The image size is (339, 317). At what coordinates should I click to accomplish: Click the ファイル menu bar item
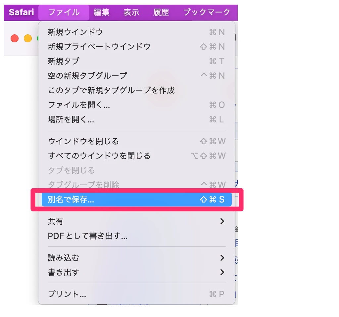pos(64,12)
